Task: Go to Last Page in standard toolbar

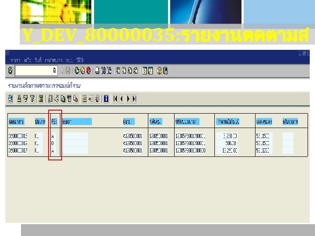Action: (136, 70)
